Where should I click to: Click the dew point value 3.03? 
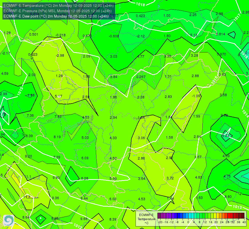(x=113, y=56)
